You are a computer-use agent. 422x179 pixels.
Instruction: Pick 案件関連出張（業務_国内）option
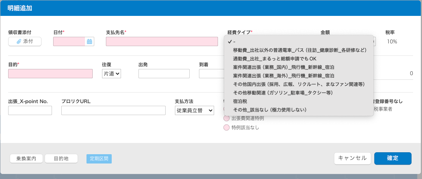pos(283,67)
